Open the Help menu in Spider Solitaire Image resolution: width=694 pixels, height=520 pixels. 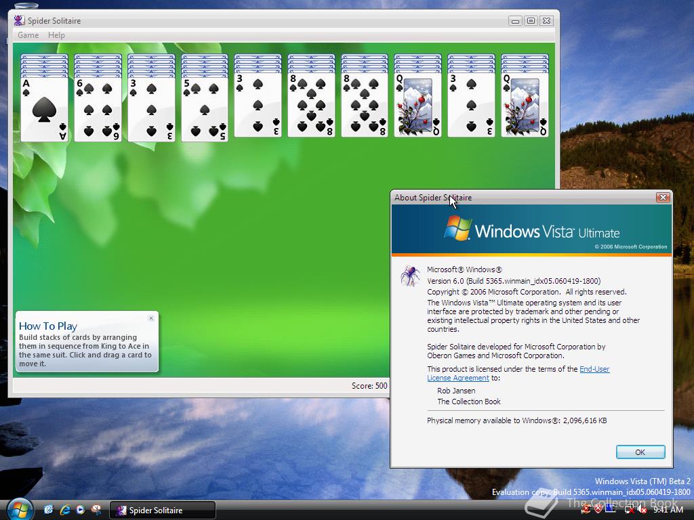point(56,35)
